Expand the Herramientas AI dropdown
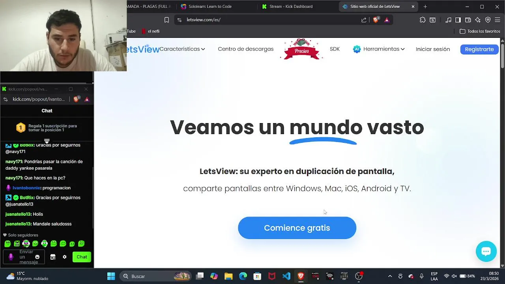The height and width of the screenshot is (284, 505). click(x=379, y=49)
